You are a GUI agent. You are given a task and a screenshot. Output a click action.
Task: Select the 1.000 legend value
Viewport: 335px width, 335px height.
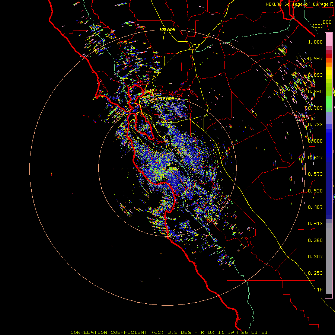pos(315,42)
